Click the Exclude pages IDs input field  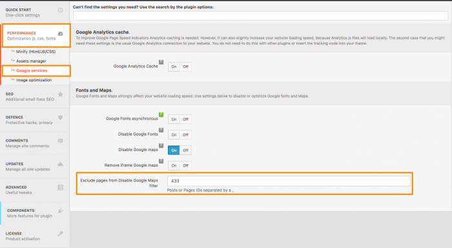click(x=289, y=181)
